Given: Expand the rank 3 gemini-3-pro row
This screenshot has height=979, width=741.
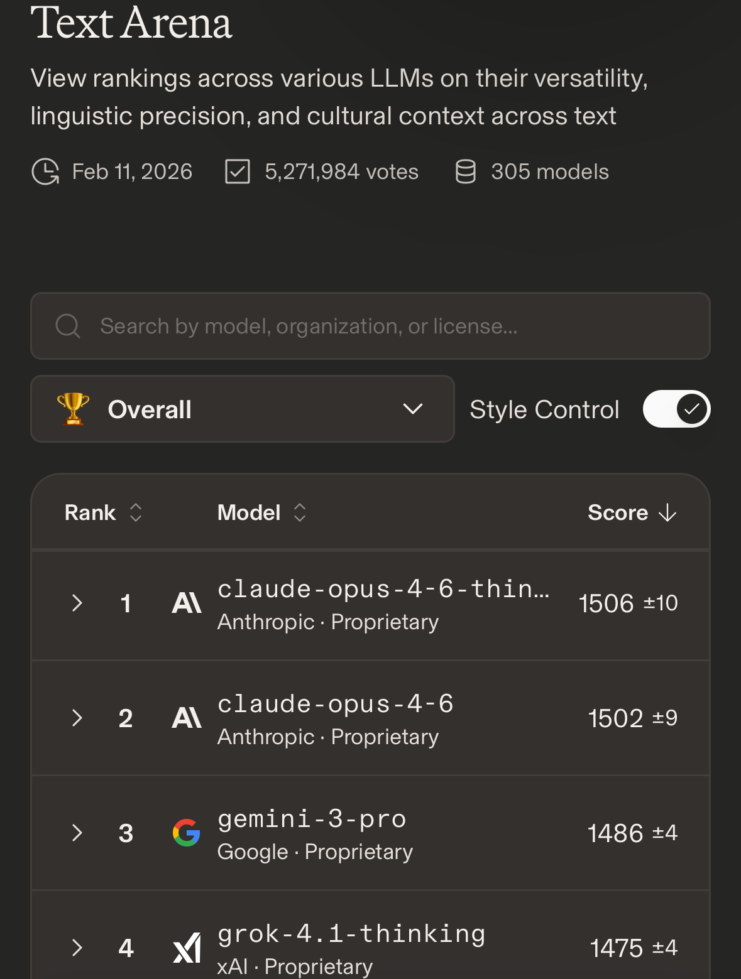Looking at the screenshot, I should pyautogui.click(x=77, y=833).
